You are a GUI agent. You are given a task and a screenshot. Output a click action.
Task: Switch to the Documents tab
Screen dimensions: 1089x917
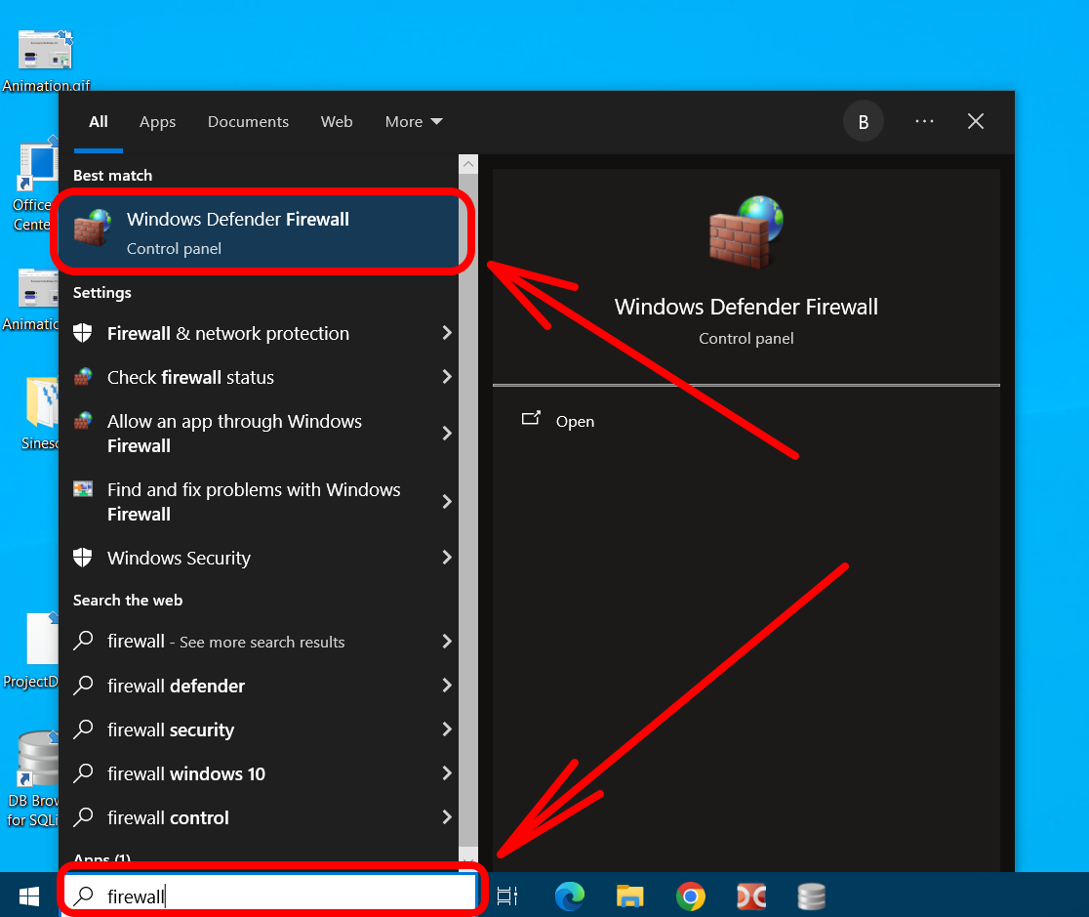tap(248, 122)
